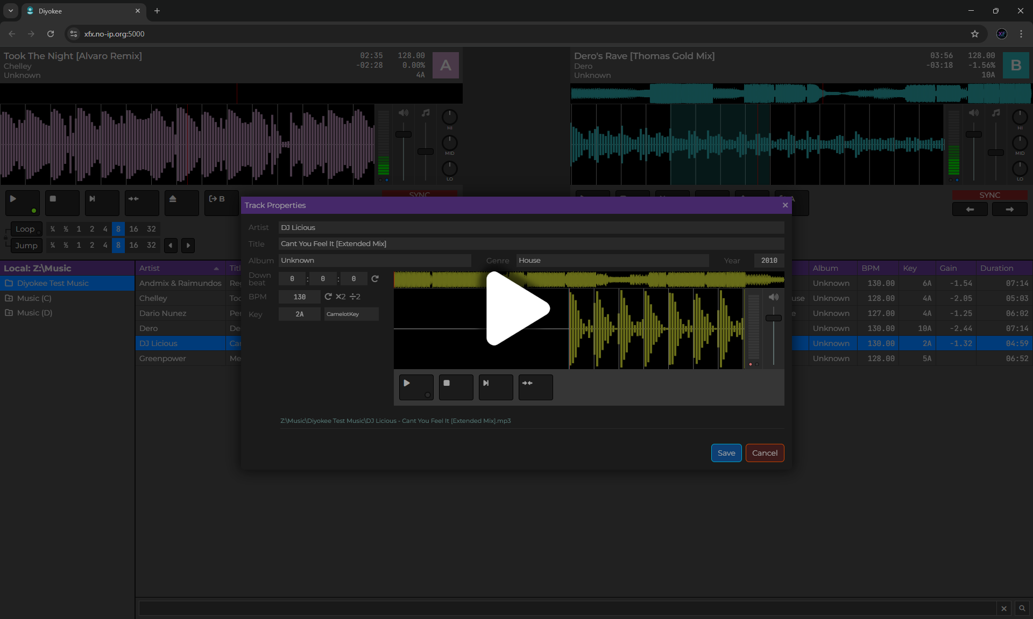Click Deck B music note tempo icon

996,113
